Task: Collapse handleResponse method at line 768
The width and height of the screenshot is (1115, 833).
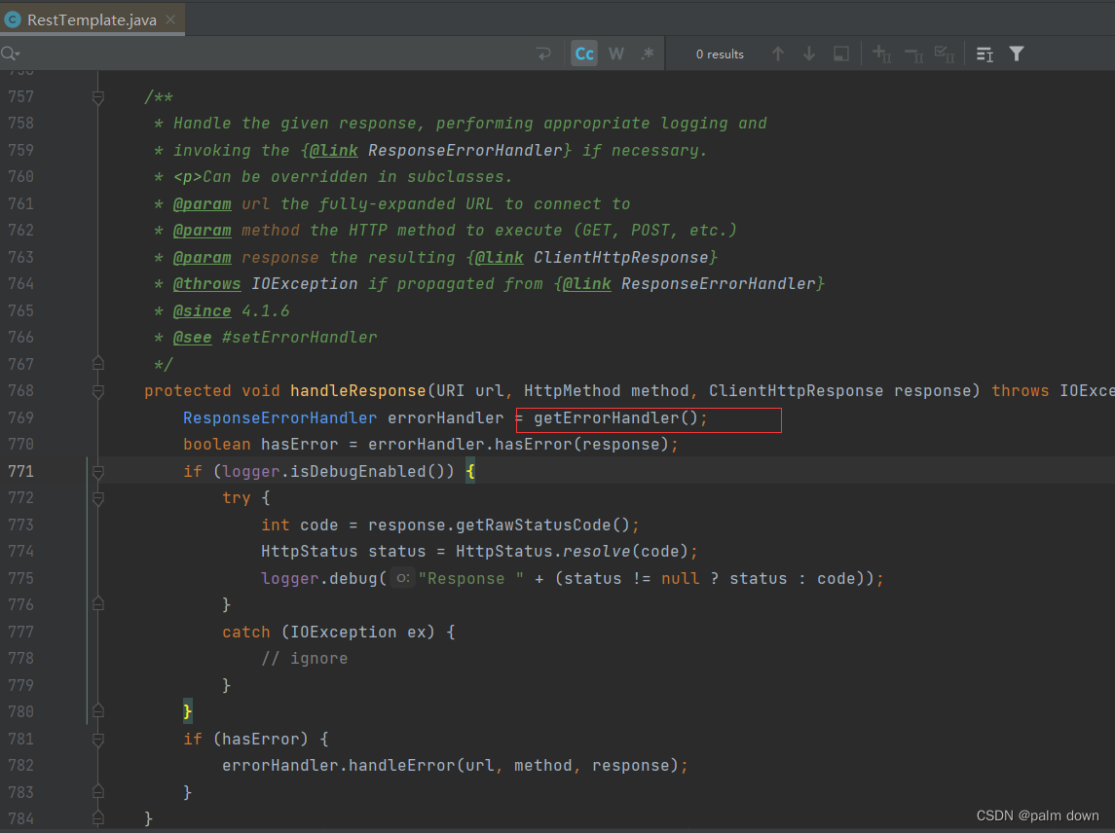Action: [x=98, y=391]
